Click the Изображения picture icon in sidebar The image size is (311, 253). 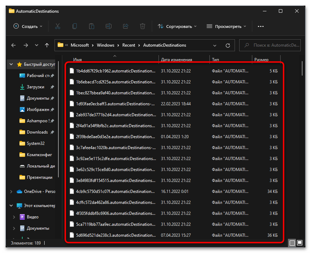click(22, 110)
